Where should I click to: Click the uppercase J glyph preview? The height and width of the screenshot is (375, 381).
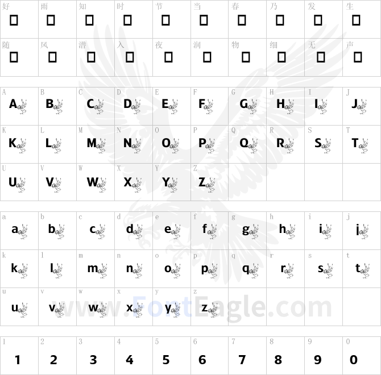point(359,106)
